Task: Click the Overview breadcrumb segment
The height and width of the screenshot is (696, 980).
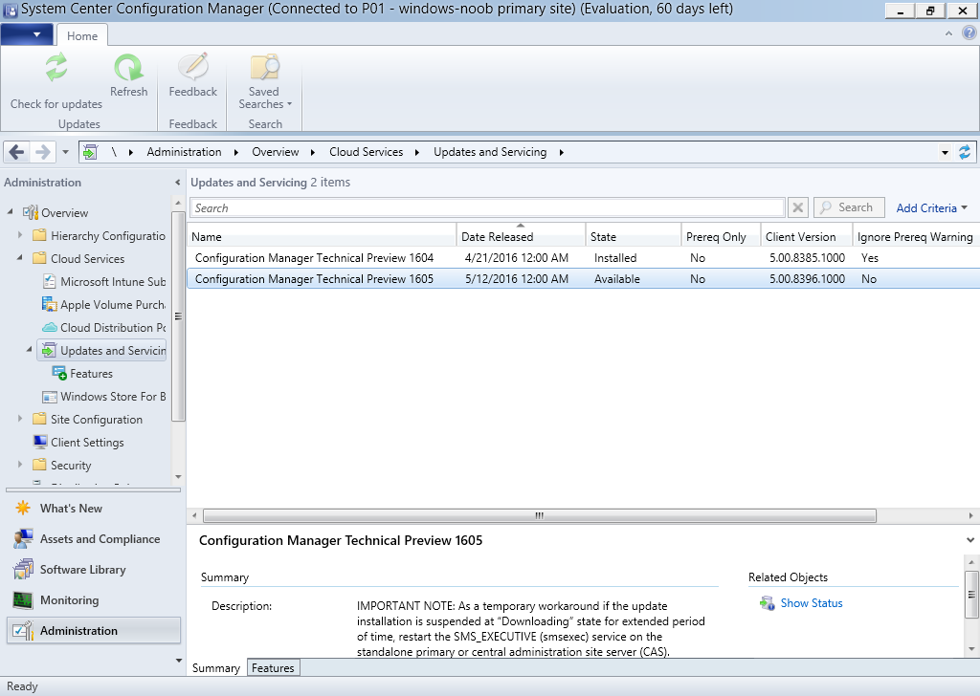Action: click(x=275, y=152)
